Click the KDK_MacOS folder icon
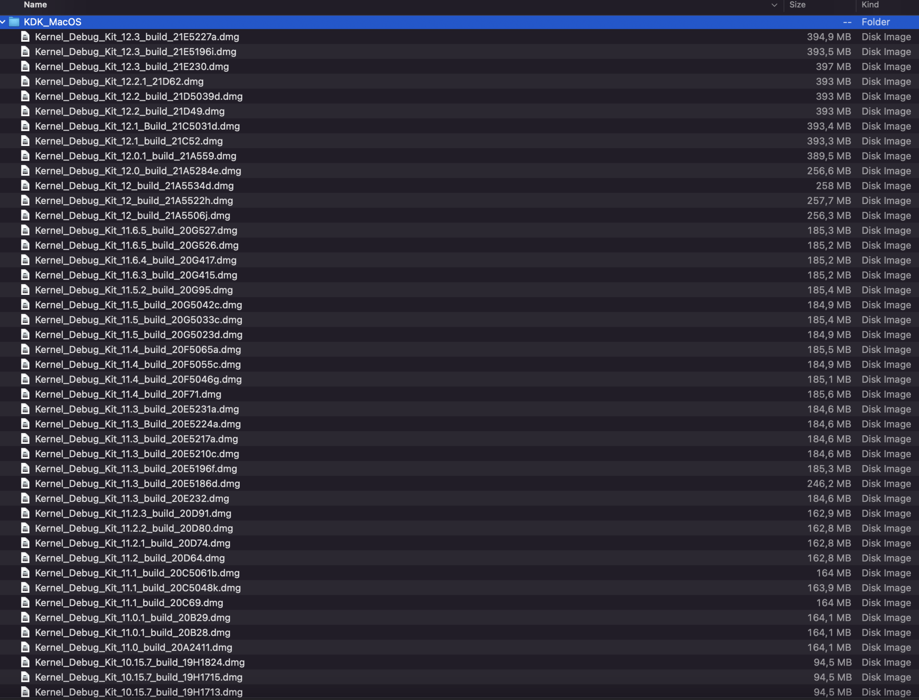Image resolution: width=919 pixels, height=700 pixels. [x=15, y=22]
